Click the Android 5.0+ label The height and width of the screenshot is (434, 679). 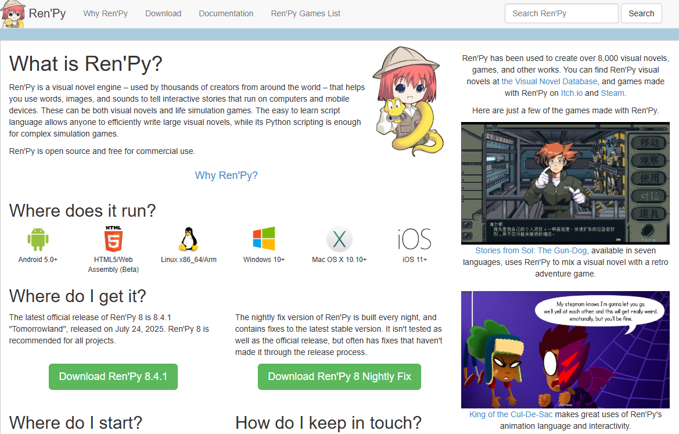coord(38,260)
